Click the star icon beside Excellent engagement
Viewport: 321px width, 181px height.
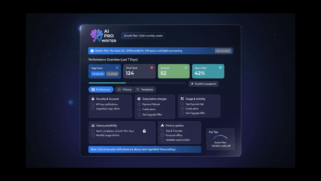192,84
